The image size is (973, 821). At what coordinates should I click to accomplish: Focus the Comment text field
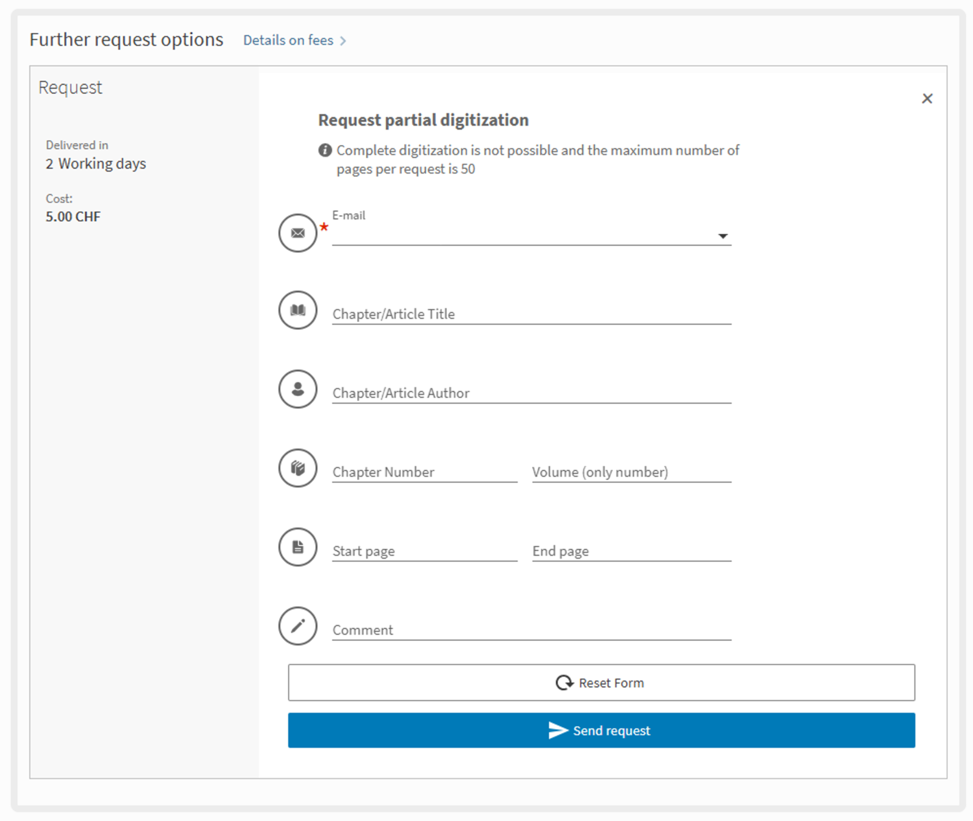pos(531,630)
